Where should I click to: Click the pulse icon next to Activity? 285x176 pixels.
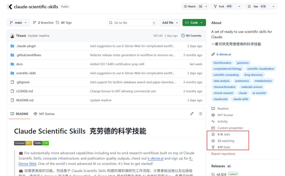point(213,121)
